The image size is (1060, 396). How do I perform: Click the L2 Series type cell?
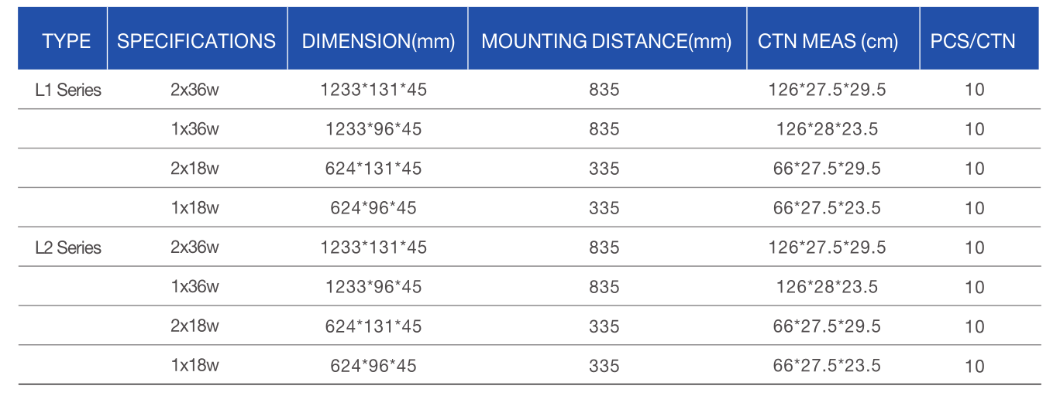[68, 247]
